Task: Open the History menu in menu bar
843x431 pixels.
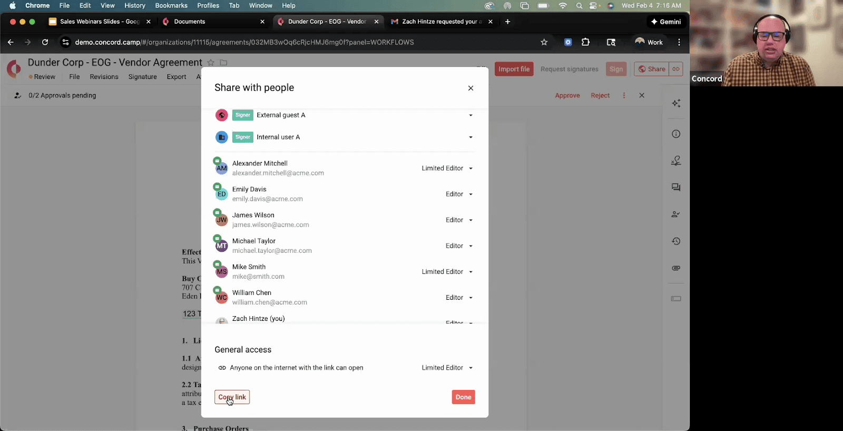Action: tap(135, 5)
